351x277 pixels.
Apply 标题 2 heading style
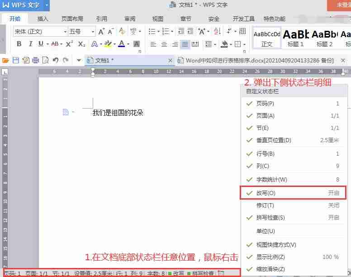(325, 38)
